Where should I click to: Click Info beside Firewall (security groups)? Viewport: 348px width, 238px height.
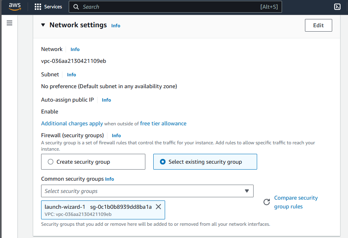point(116,136)
